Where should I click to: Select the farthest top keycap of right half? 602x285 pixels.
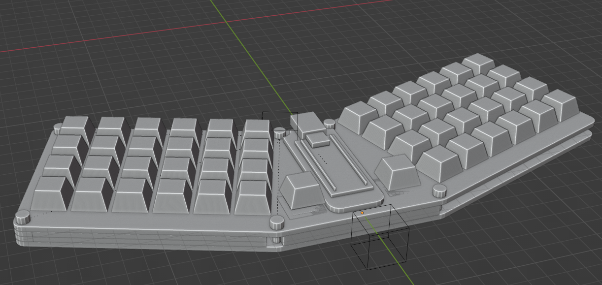[478, 64]
